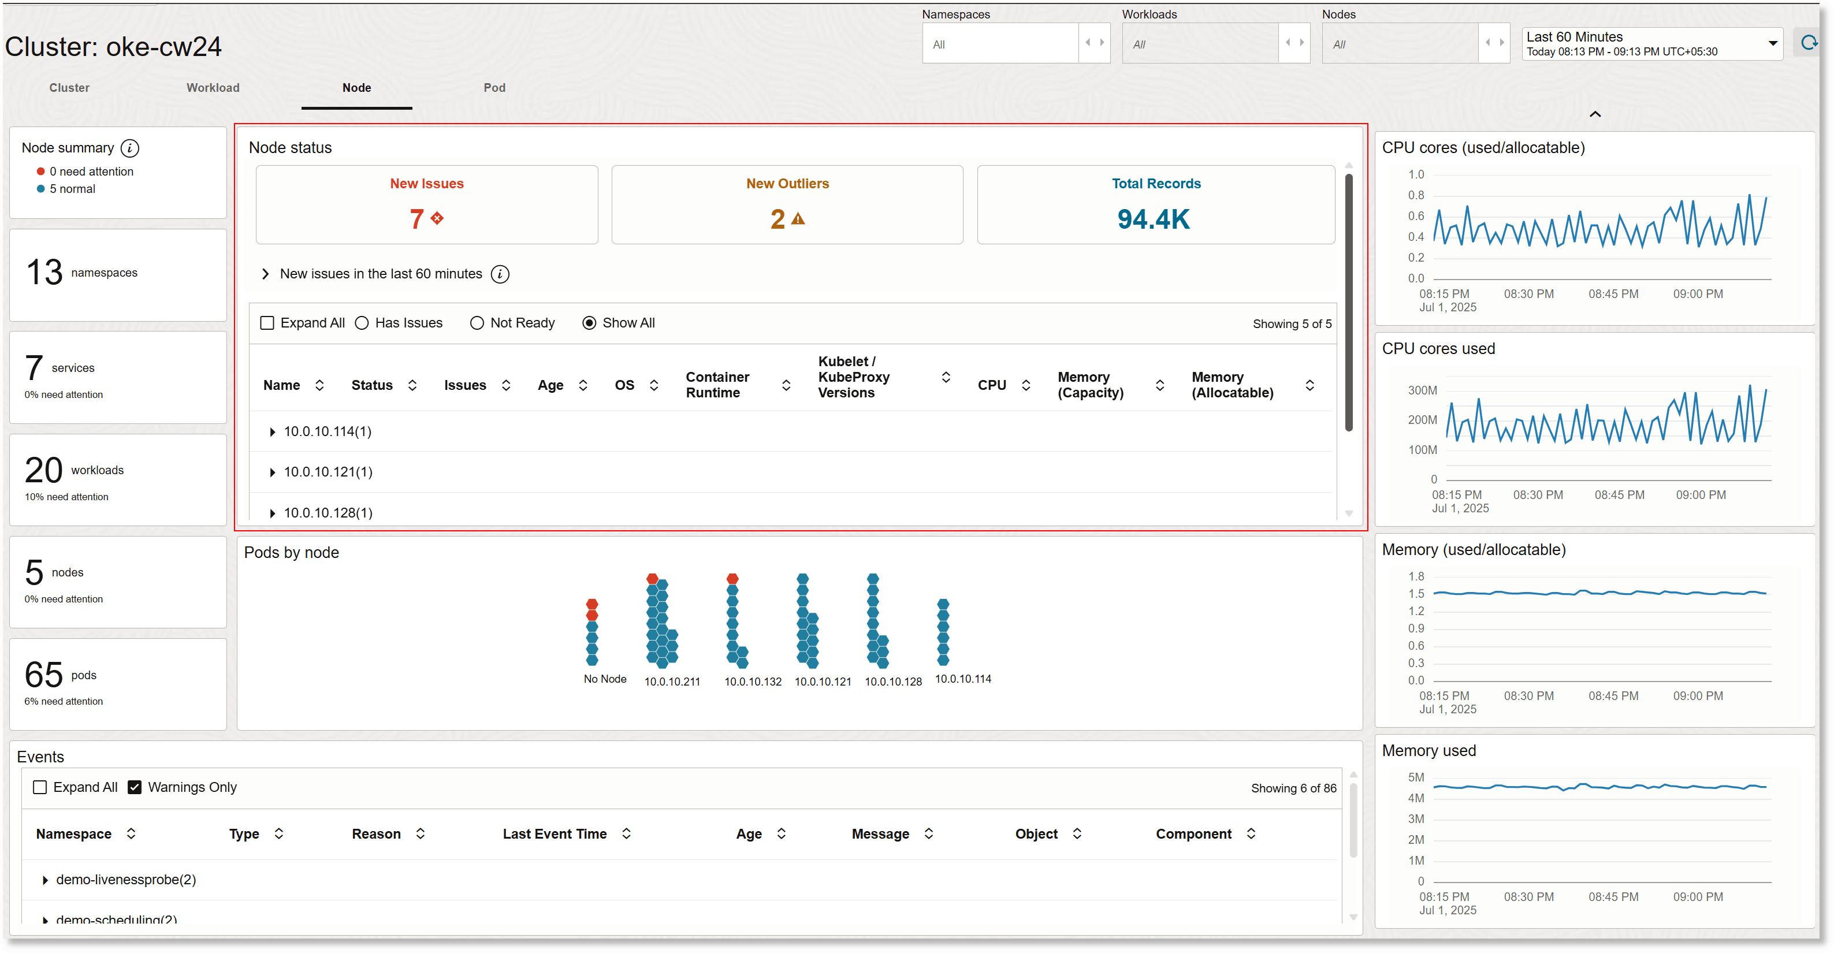The height and width of the screenshot is (953, 1834).
Task: Click the New Outliers count of 2
Action: pyautogui.click(x=778, y=219)
